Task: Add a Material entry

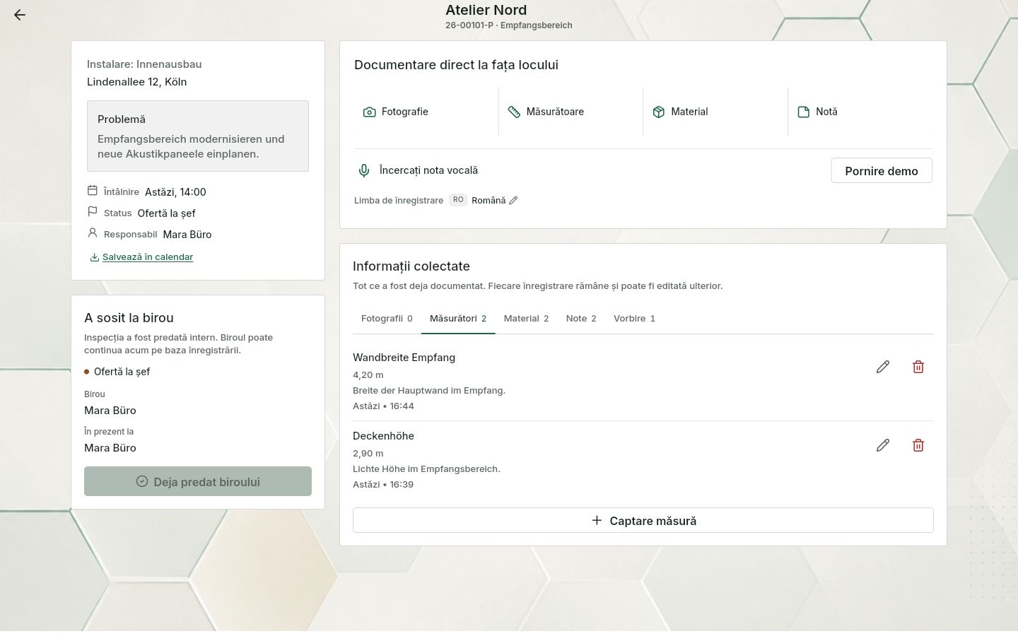Action: 715,112
